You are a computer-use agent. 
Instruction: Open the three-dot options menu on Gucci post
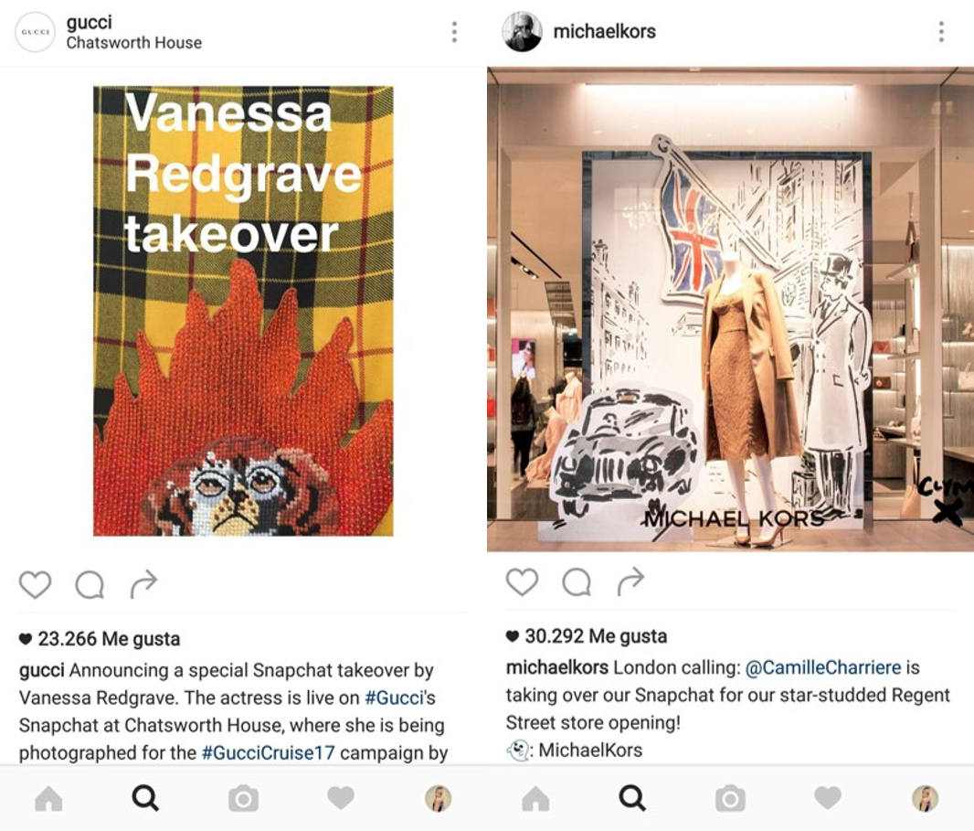[x=455, y=32]
